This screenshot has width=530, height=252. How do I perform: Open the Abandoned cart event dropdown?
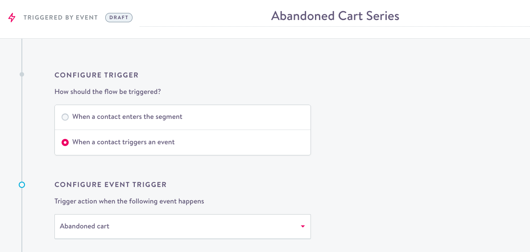(182, 227)
